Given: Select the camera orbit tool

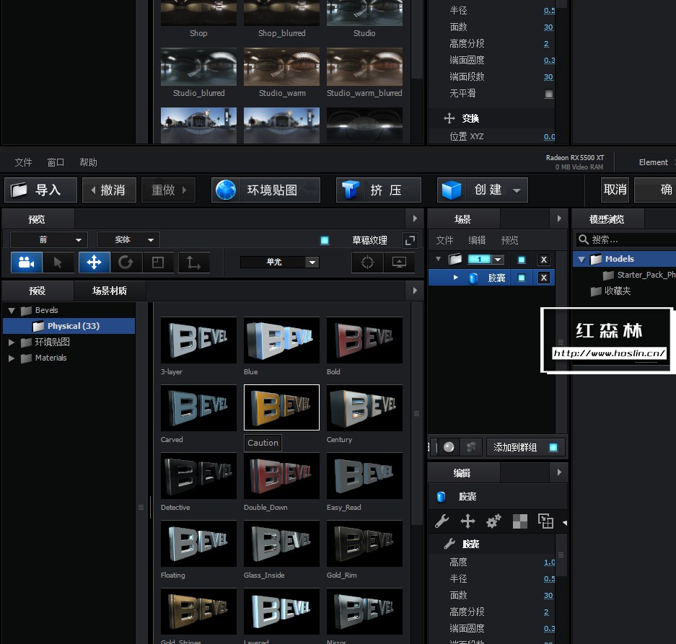Looking at the screenshot, I should [x=26, y=263].
